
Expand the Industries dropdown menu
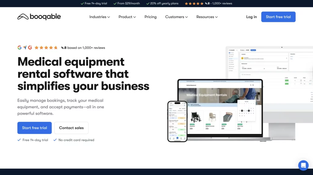(x=100, y=17)
